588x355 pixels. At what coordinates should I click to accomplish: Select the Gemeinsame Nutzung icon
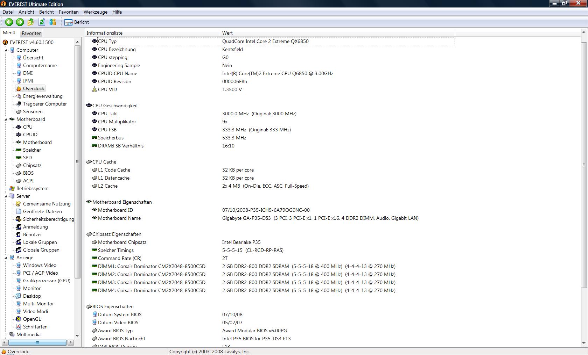(19, 204)
